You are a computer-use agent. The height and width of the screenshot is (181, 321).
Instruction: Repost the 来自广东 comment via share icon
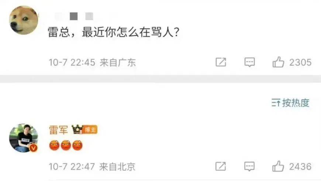coord(221,62)
